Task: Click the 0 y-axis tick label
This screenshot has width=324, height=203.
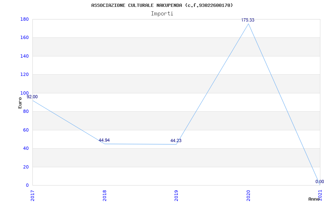Action: point(27,186)
